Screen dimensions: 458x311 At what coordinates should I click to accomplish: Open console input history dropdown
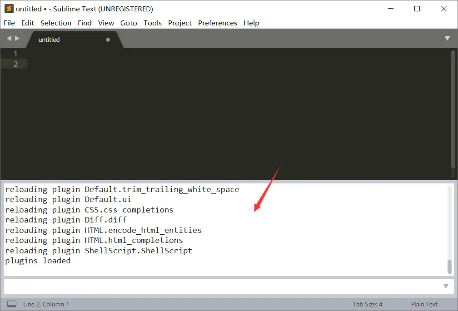point(446,286)
